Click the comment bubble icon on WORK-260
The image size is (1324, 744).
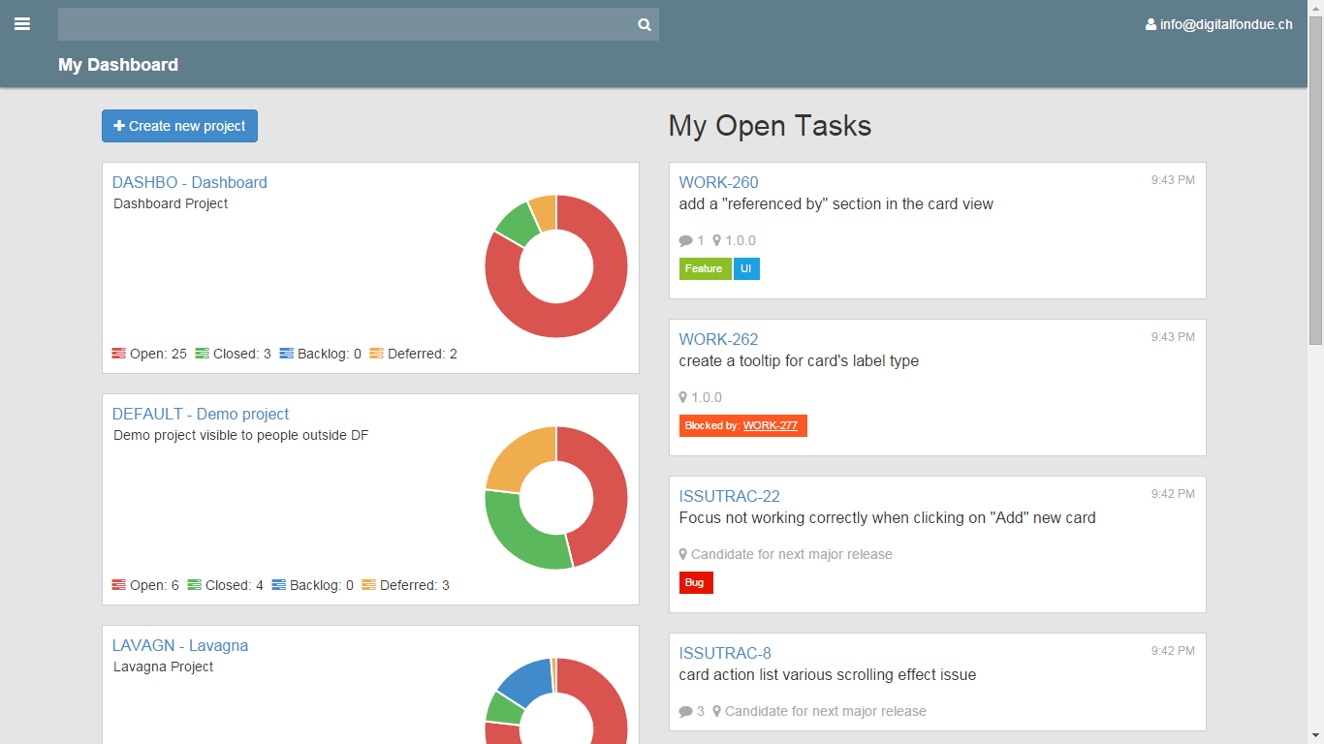click(686, 240)
